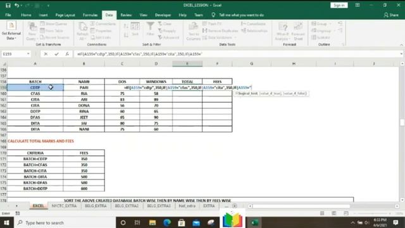Image resolution: width=405 pixels, height=228 pixels.
Task: Clear the current filter
Action: click(165, 24)
